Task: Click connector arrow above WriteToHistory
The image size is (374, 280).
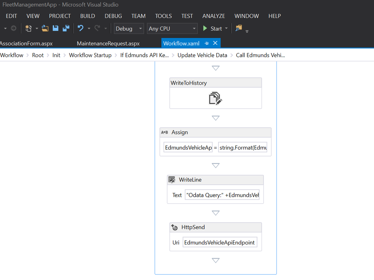Action: pos(215,68)
